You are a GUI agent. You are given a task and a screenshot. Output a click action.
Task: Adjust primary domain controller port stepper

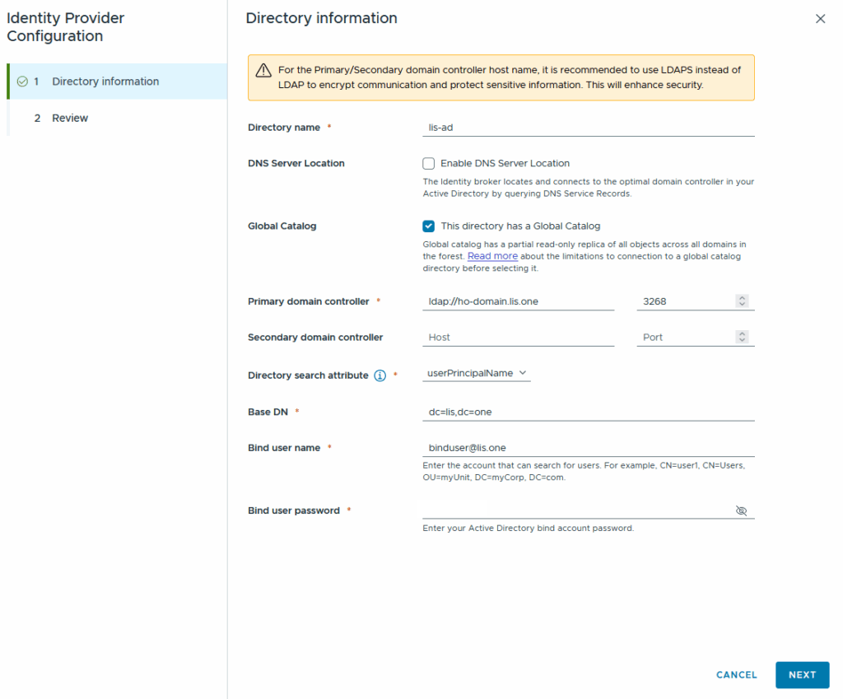[x=742, y=301]
